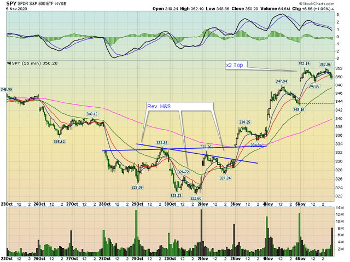The width and height of the screenshot is (350, 262).
Task: Click the 326.72 price label
Action: [x=183, y=172]
